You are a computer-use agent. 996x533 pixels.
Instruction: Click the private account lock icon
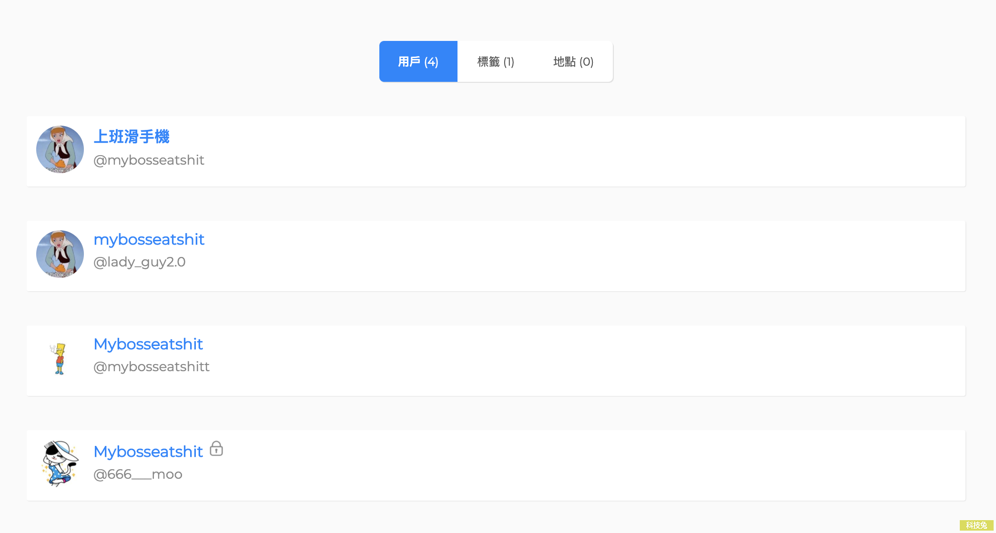point(216,448)
